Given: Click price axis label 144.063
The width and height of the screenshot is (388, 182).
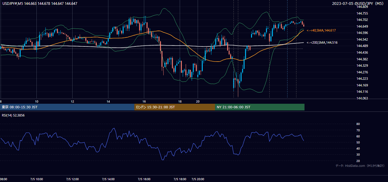Looking at the screenshot, I should 362,98.
